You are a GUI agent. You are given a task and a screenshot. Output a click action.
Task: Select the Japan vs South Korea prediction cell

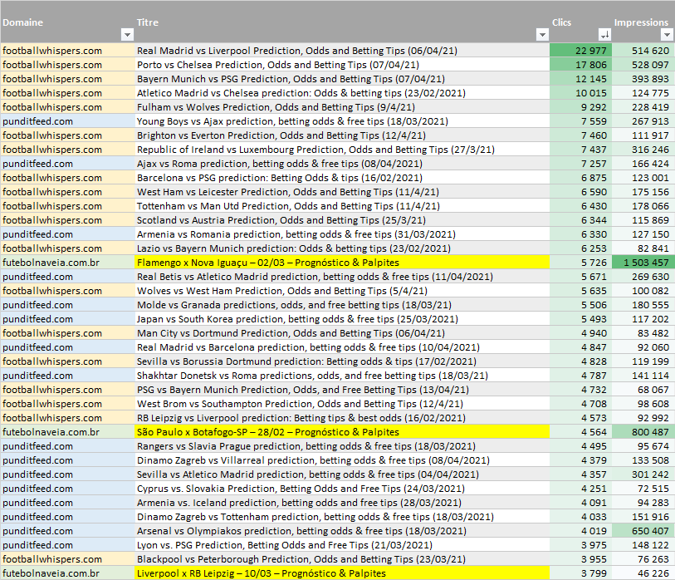point(297,319)
